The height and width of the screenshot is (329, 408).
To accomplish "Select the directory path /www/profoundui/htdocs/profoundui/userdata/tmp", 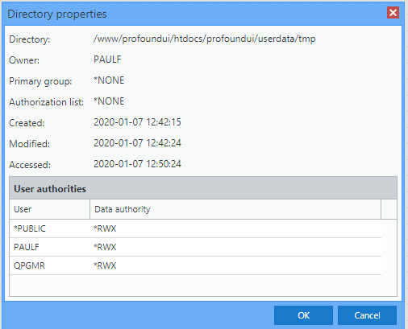I will click(204, 39).
